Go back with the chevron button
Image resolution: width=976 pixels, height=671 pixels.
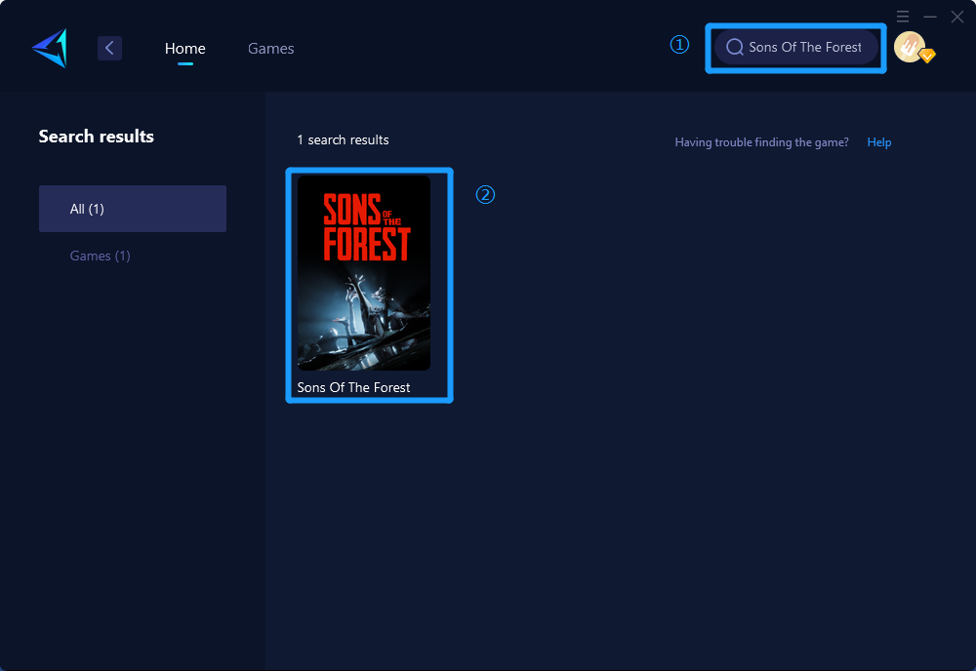coord(109,48)
